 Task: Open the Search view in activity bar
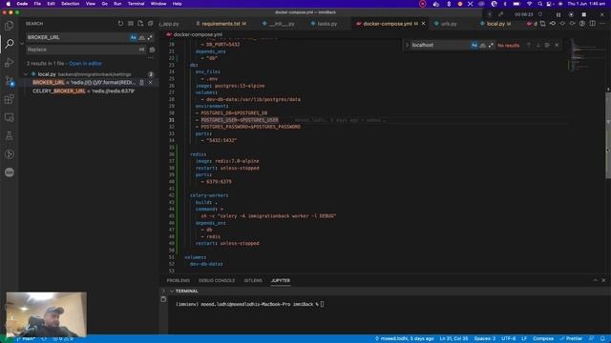point(9,44)
